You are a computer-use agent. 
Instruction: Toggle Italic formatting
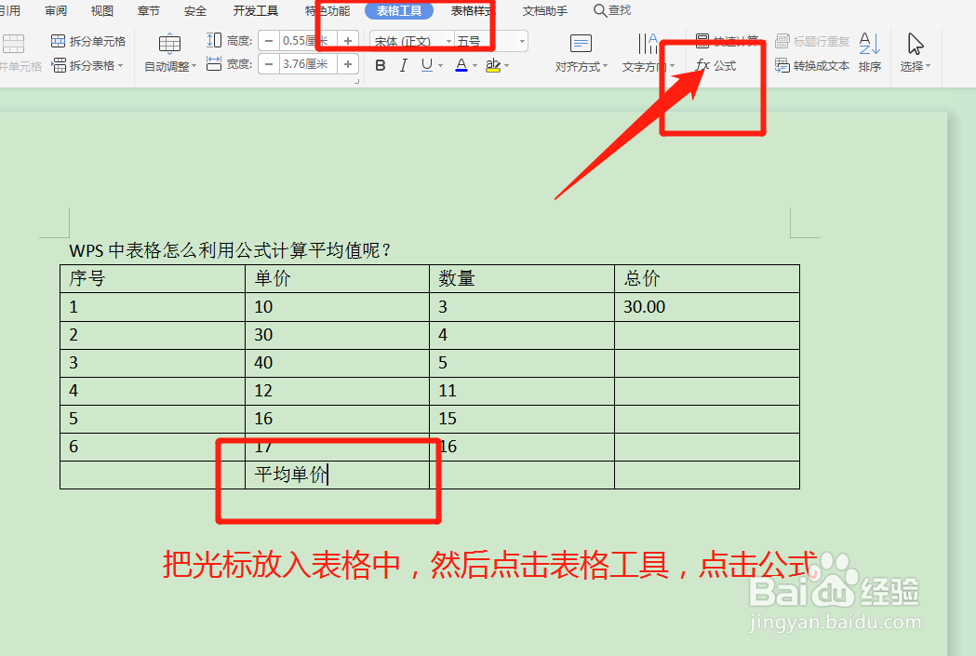coord(404,65)
